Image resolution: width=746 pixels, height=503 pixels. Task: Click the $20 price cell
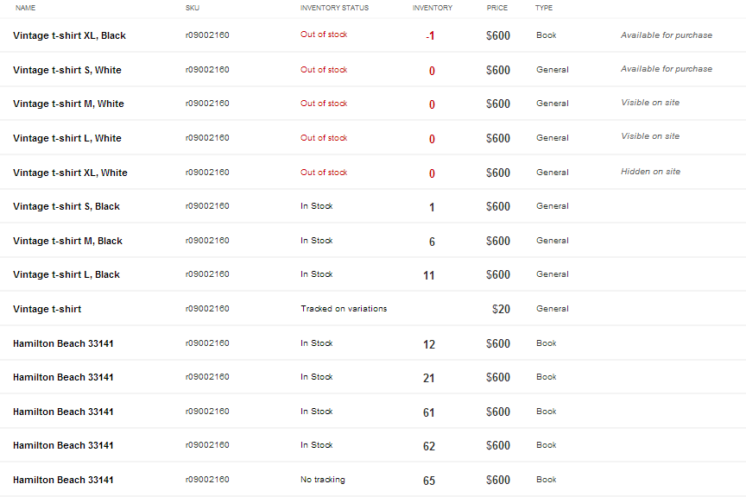[x=501, y=309]
